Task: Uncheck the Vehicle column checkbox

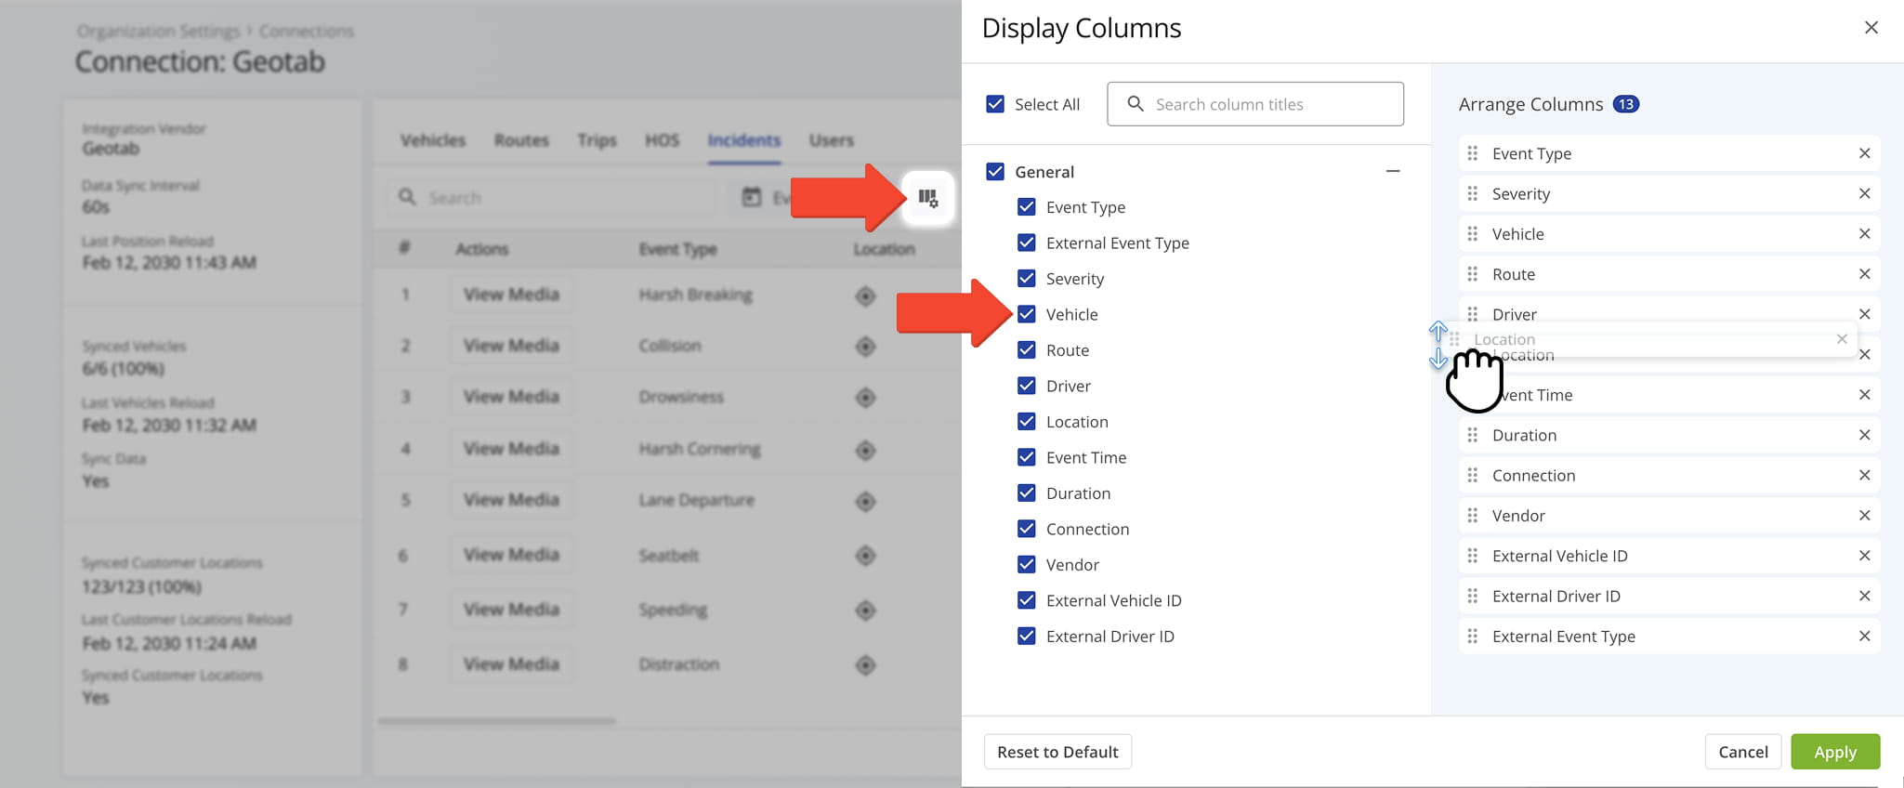Action: pyautogui.click(x=1027, y=314)
